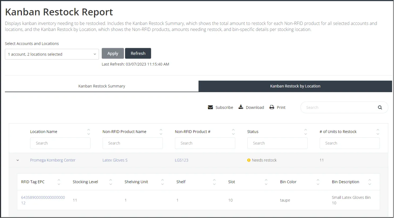
Task: Sort by RFID Tag EPC arrows
Action: tap(59, 182)
